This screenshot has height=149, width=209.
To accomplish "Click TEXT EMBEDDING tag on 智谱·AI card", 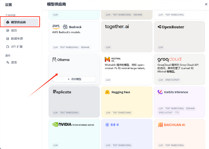I will 122,145.
